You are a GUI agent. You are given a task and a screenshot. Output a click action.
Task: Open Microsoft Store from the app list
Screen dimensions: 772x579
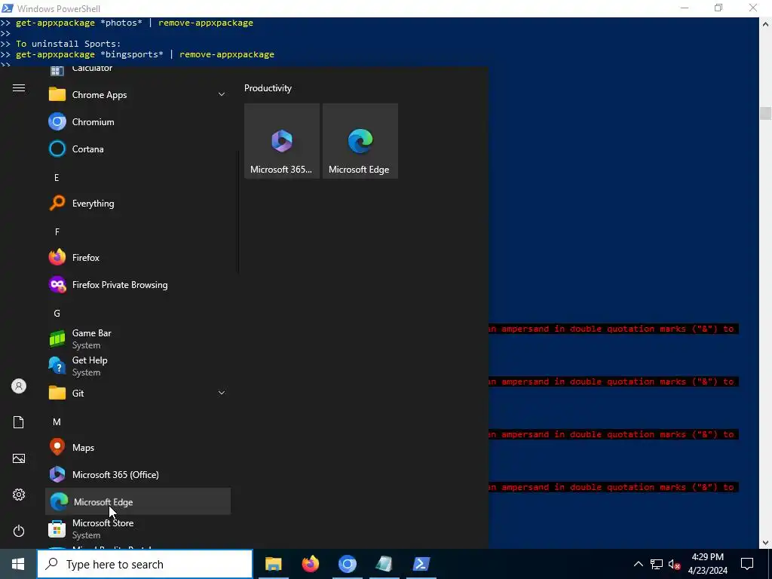[x=138, y=528]
